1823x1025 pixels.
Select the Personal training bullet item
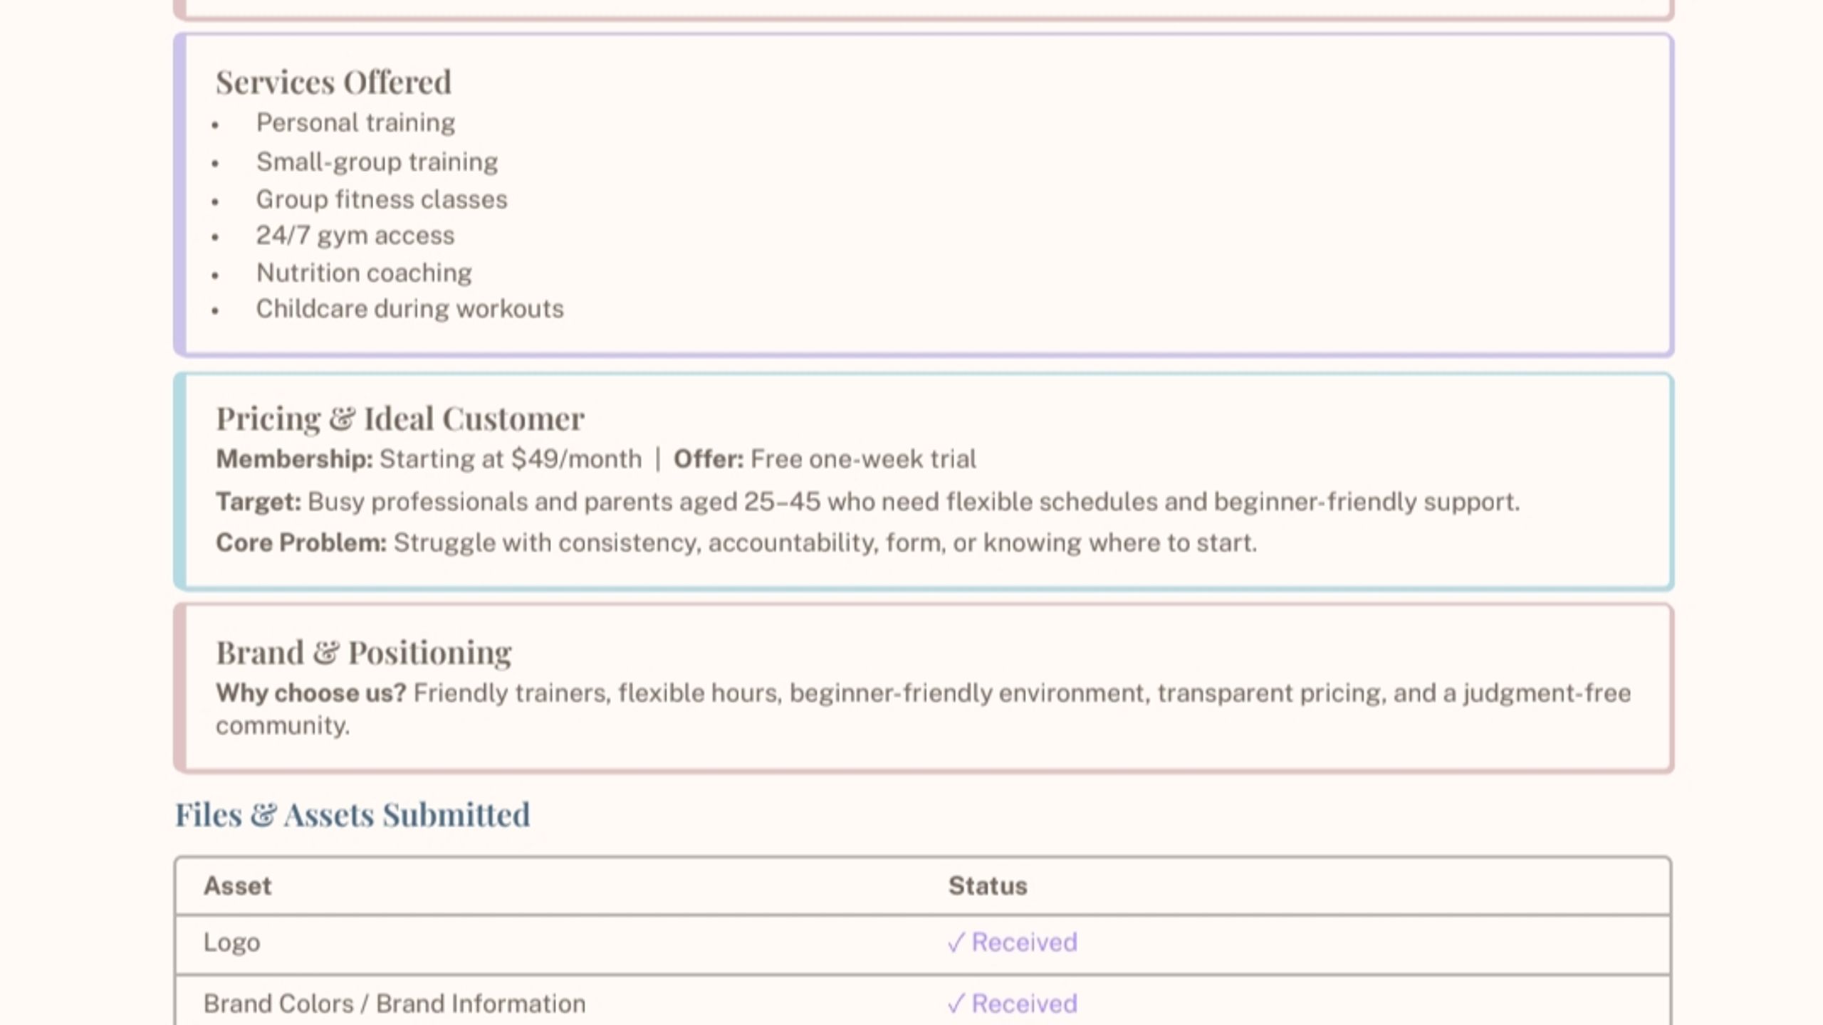tap(355, 123)
